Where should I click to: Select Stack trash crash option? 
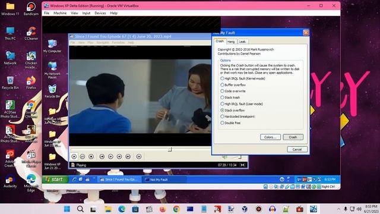coord(230,97)
